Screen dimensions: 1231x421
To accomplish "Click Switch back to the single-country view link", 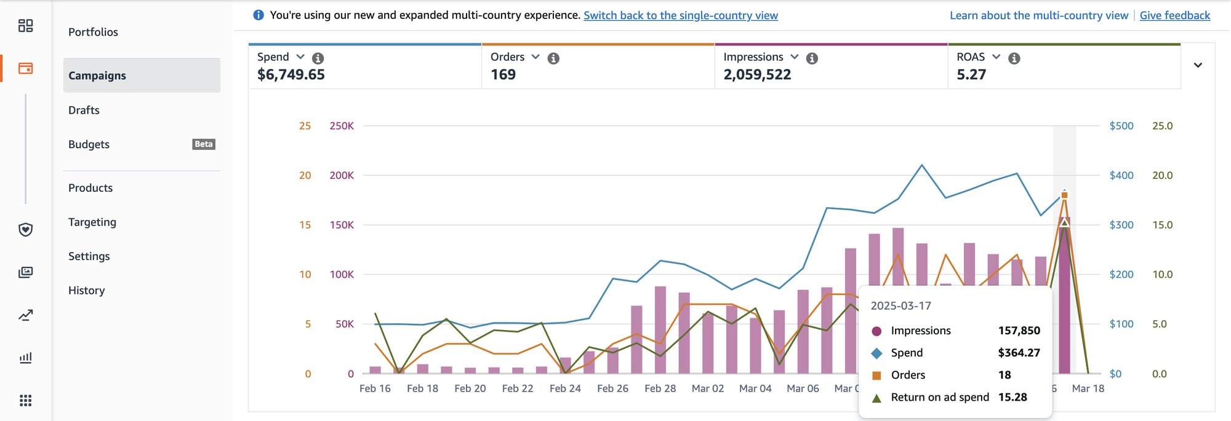I will pyautogui.click(x=681, y=15).
